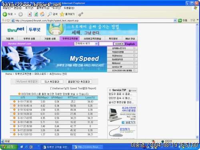Click the green Go arrow button

[x=180, y=20]
